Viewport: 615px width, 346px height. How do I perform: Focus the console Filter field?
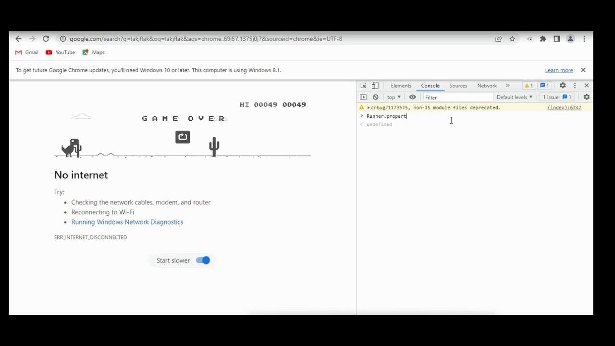[457, 98]
